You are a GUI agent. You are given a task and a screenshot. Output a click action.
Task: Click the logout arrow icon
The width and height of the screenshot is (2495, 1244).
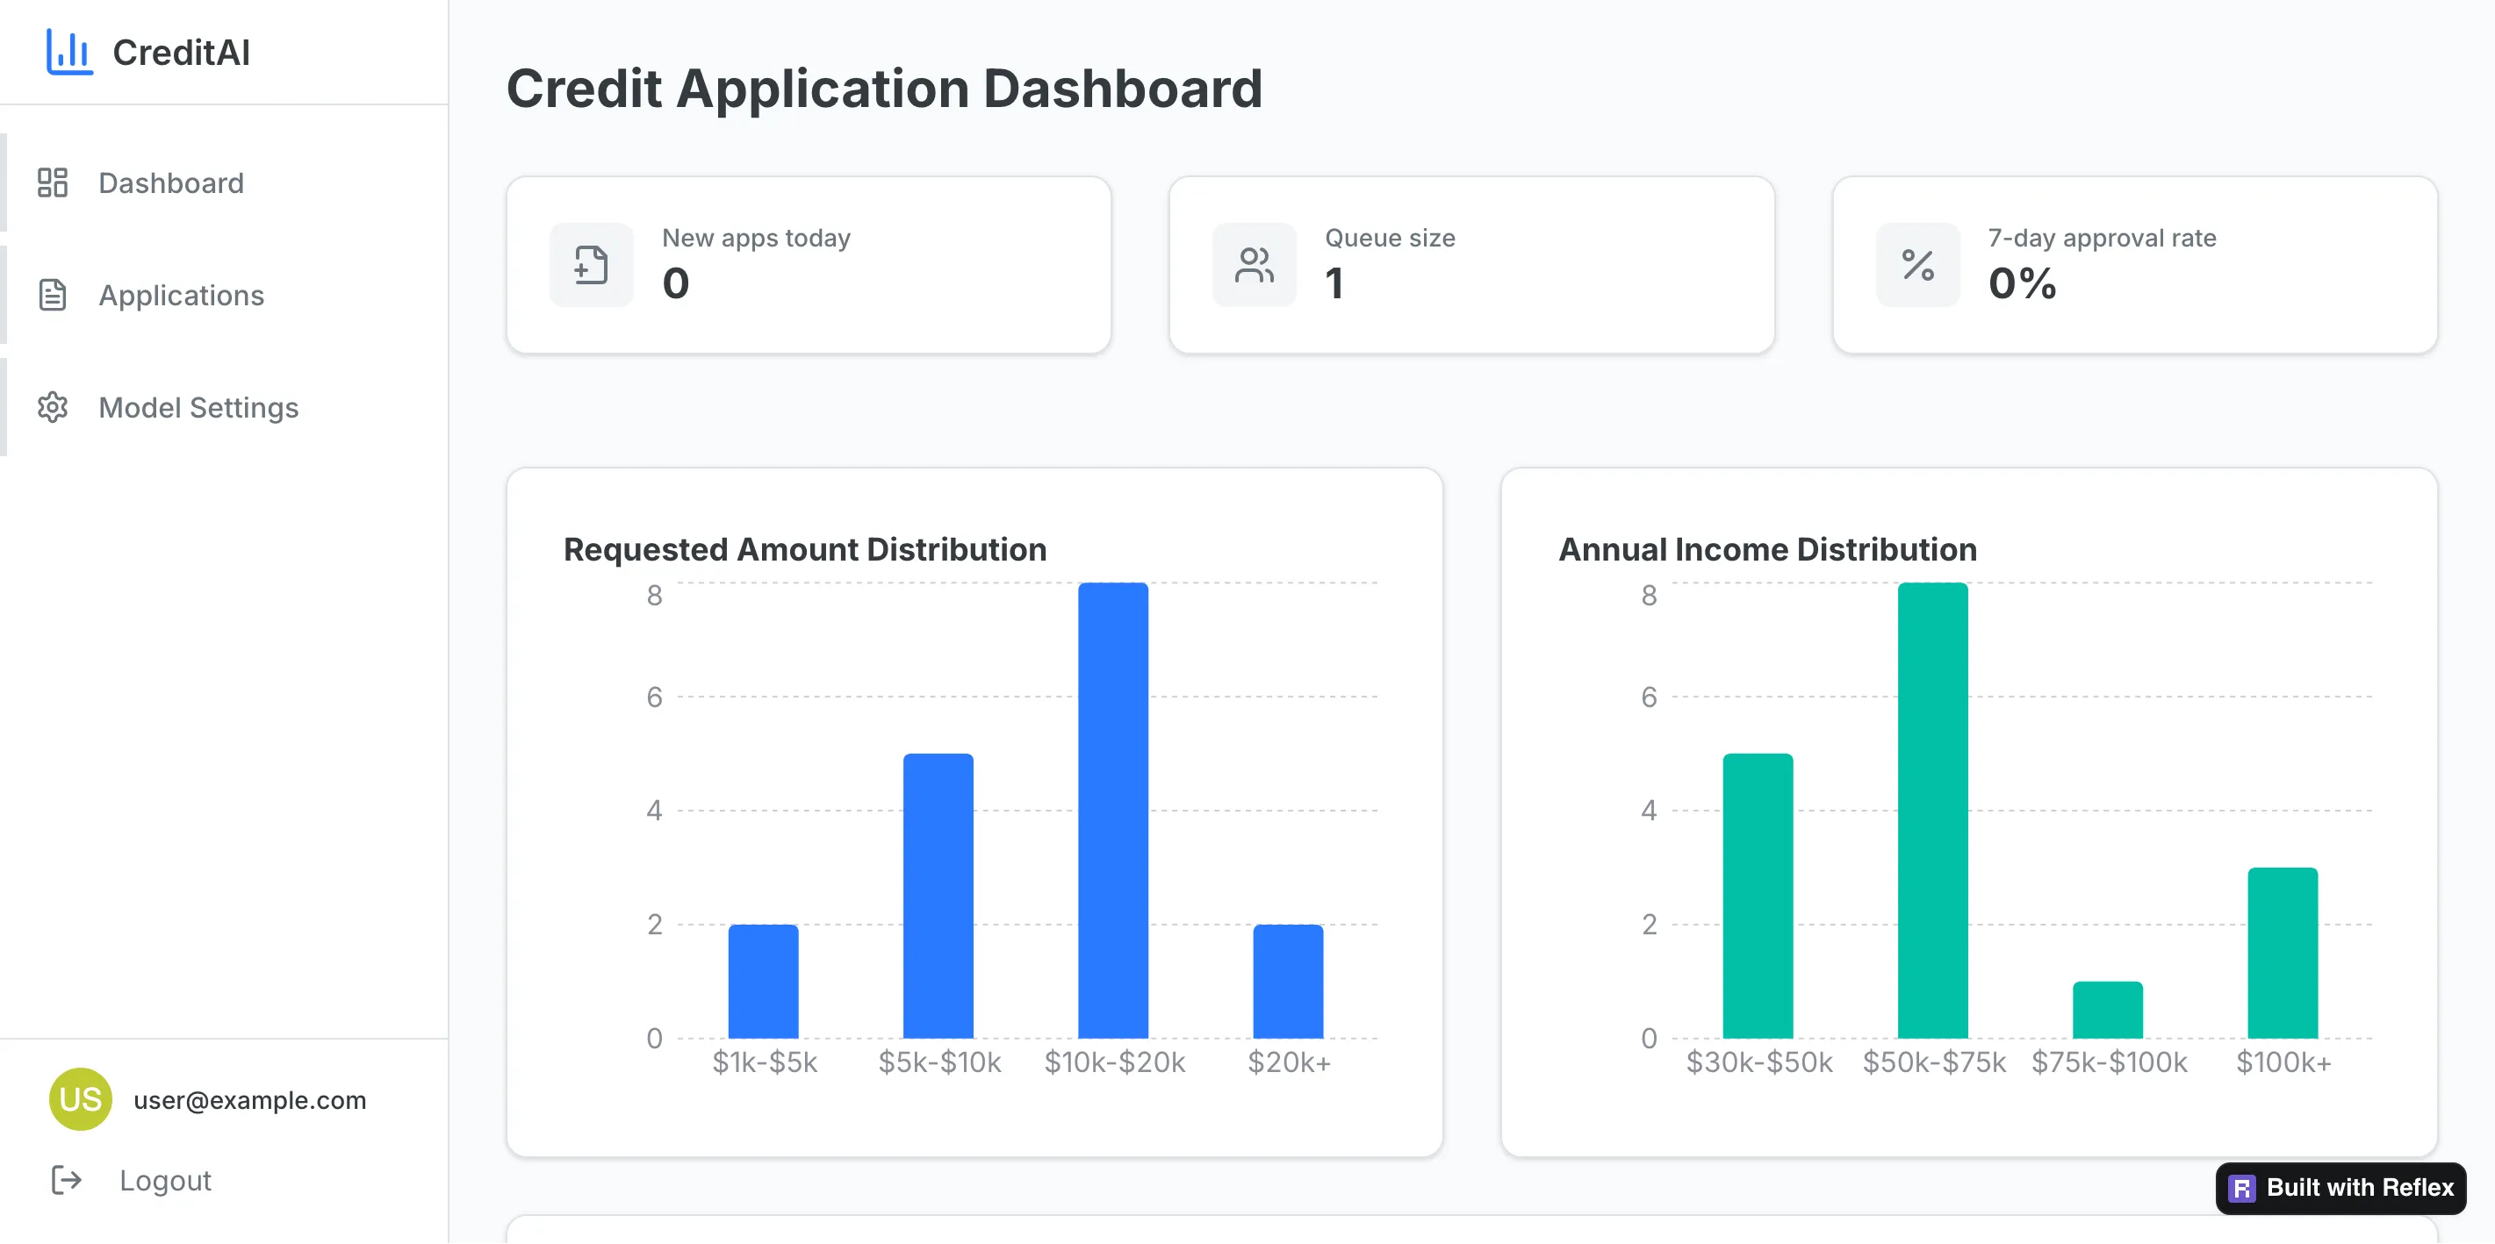click(x=66, y=1180)
